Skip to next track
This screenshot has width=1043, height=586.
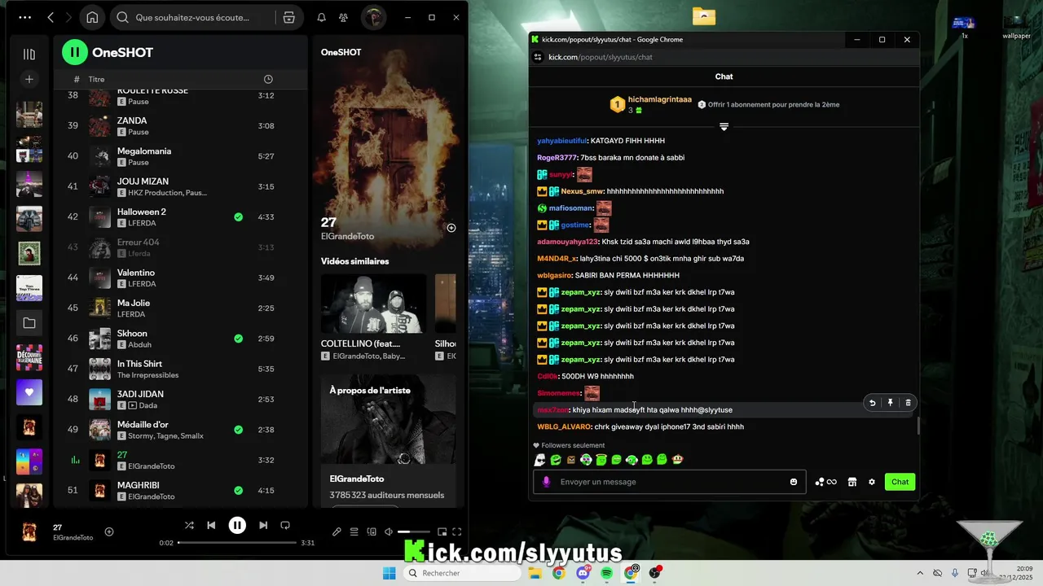pos(263,526)
